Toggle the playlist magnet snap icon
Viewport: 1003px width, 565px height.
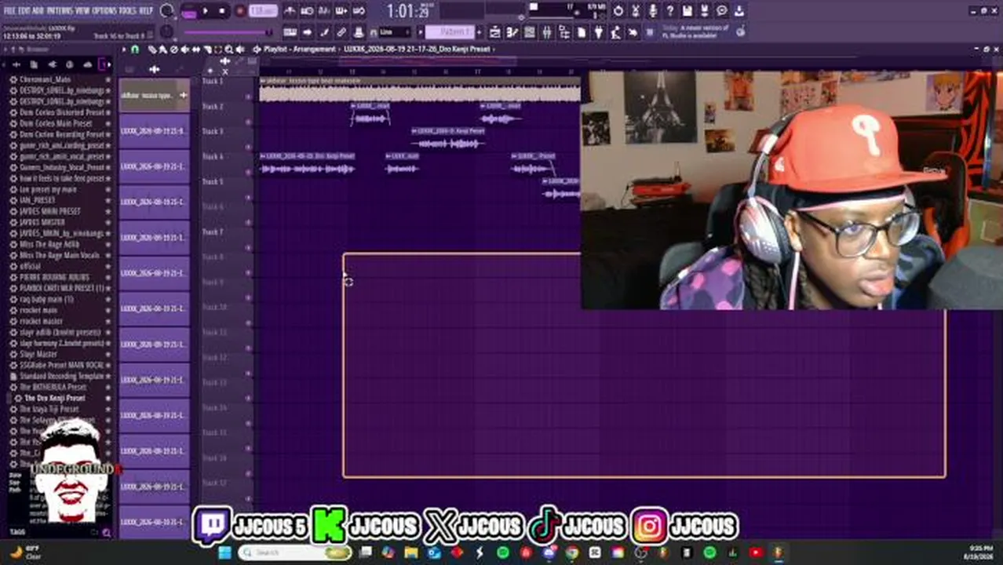pyautogui.click(x=135, y=49)
